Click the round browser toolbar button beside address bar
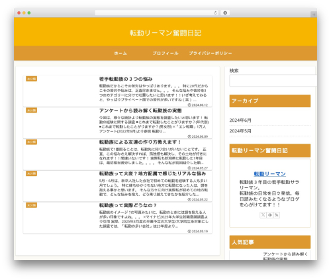This screenshot has width=331, height=280. [x=225, y=13]
